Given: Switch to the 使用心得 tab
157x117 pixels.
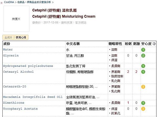Looking at the screenshot, I should [x=21, y=37].
